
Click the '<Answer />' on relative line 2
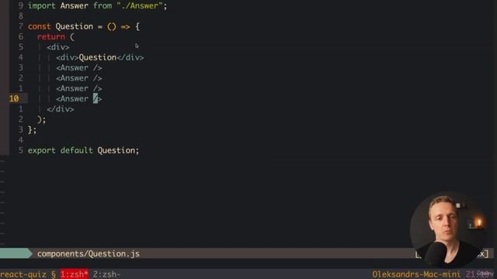[x=79, y=78]
